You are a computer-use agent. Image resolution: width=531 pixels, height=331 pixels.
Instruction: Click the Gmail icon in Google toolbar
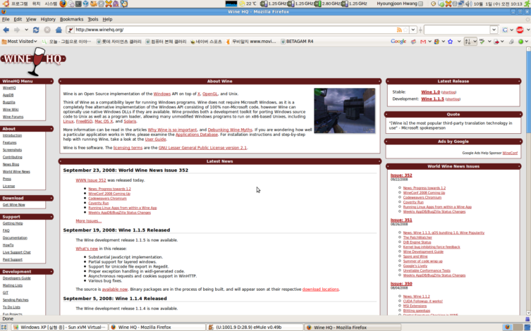pos(423,42)
